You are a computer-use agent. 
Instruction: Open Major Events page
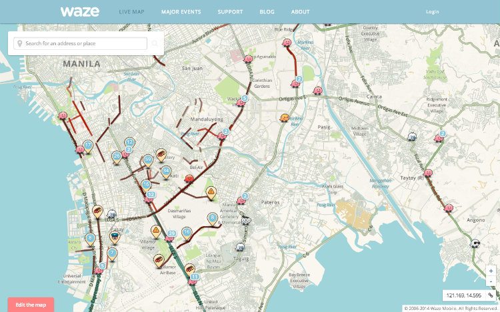181,12
